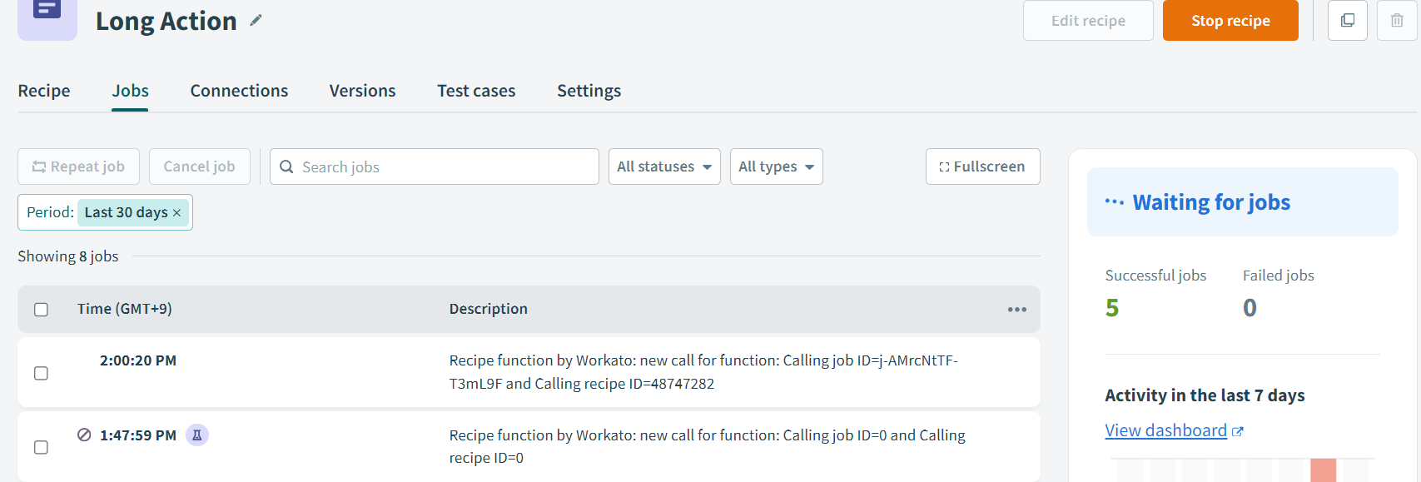Image resolution: width=1421 pixels, height=482 pixels.
Task: Click the pencil icon to rename recipe
Action: pos(256,21)
